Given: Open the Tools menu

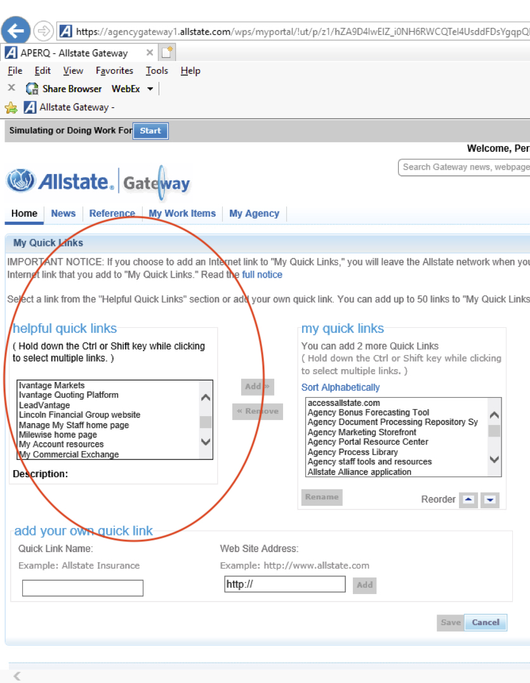Looking at the screenshot, I should coord(156,71).
